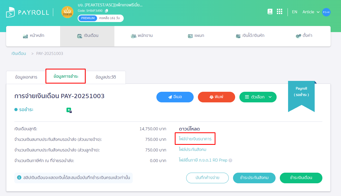Go to the พนักงาน menu
Screen dimensions: 341x196
click(x=142, y=36)
